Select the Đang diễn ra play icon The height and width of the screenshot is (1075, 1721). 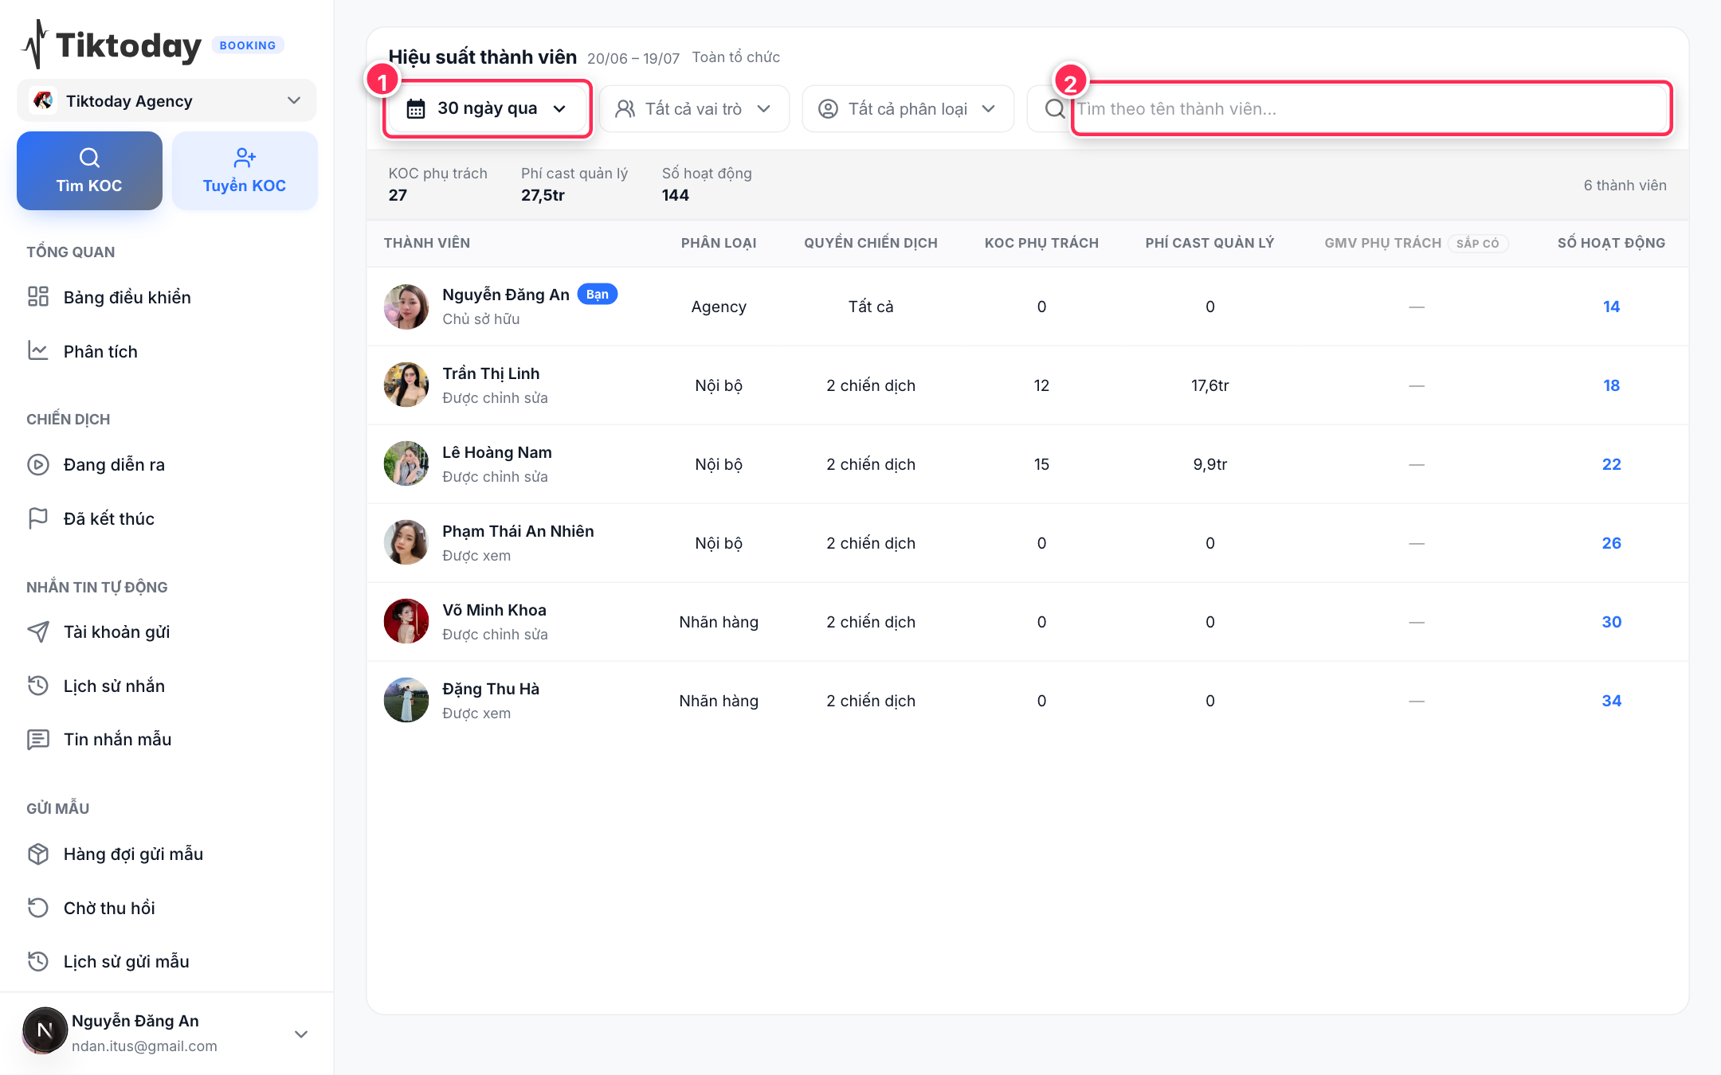tap(38, 464)
